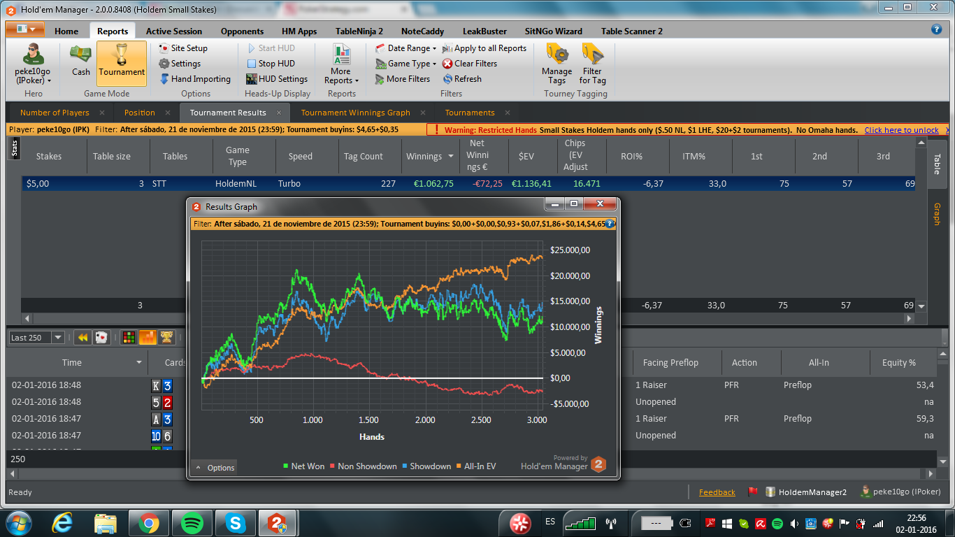Sort by the Equity % column header
Image resolution: width=955 pixels, height=537 pixels.
[x=898, y=363]
